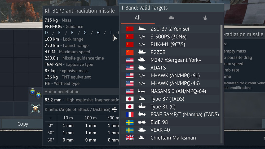The width and height of the screenshot is (265, 149).
Task: Click the vehicle icon beside M247 Sergeant York
Action: click(142, 60)
